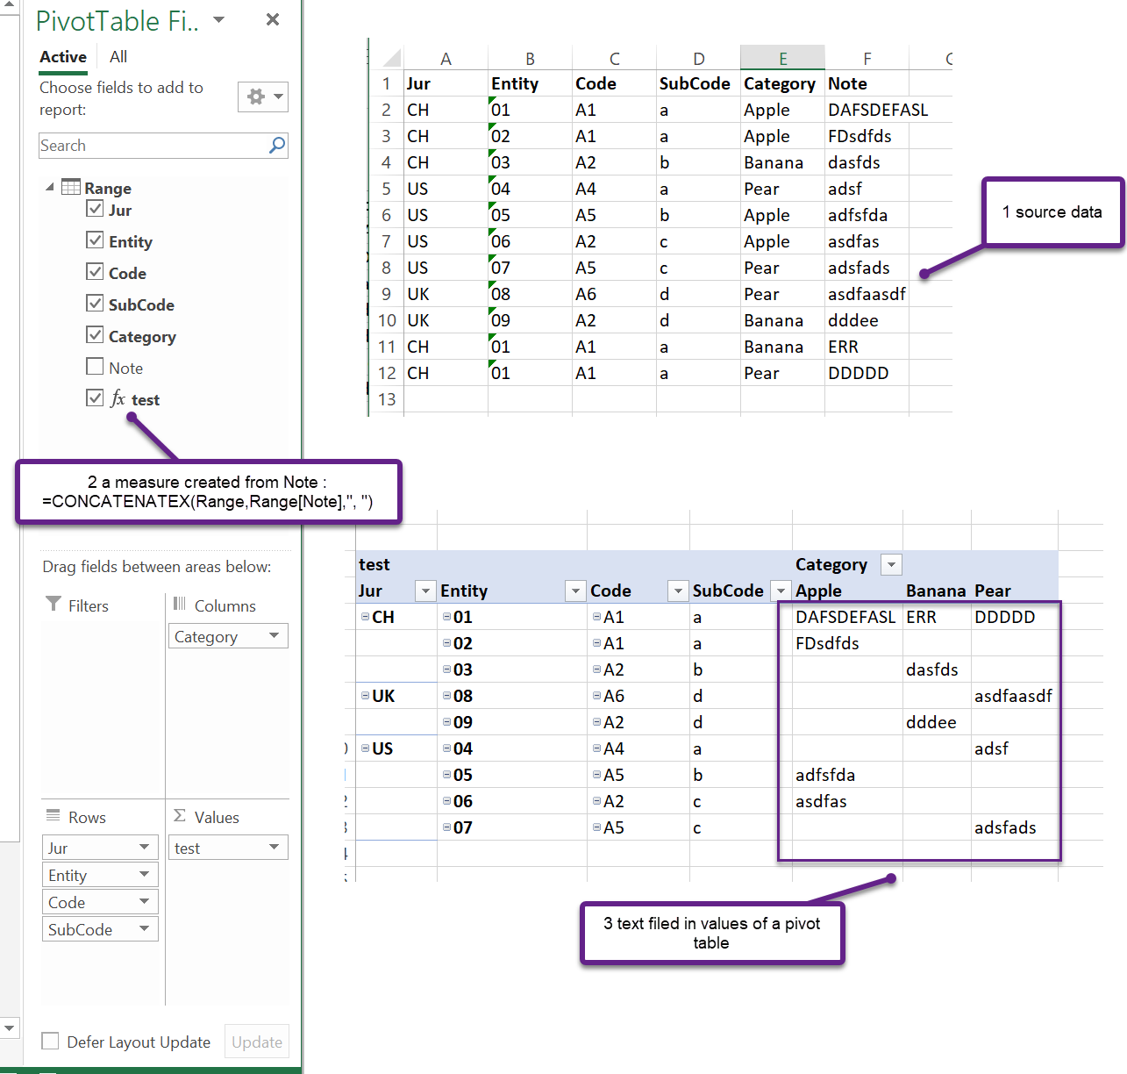Open the Category column filter in the pivot
The width and height of the screenshot is (1127, 1074).
point(892,564)
